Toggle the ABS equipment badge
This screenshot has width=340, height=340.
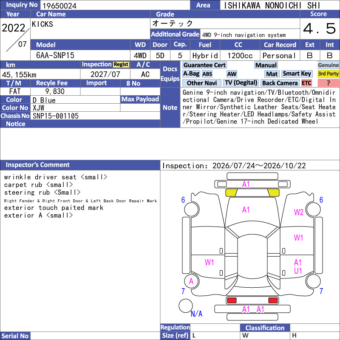point(207,74)
